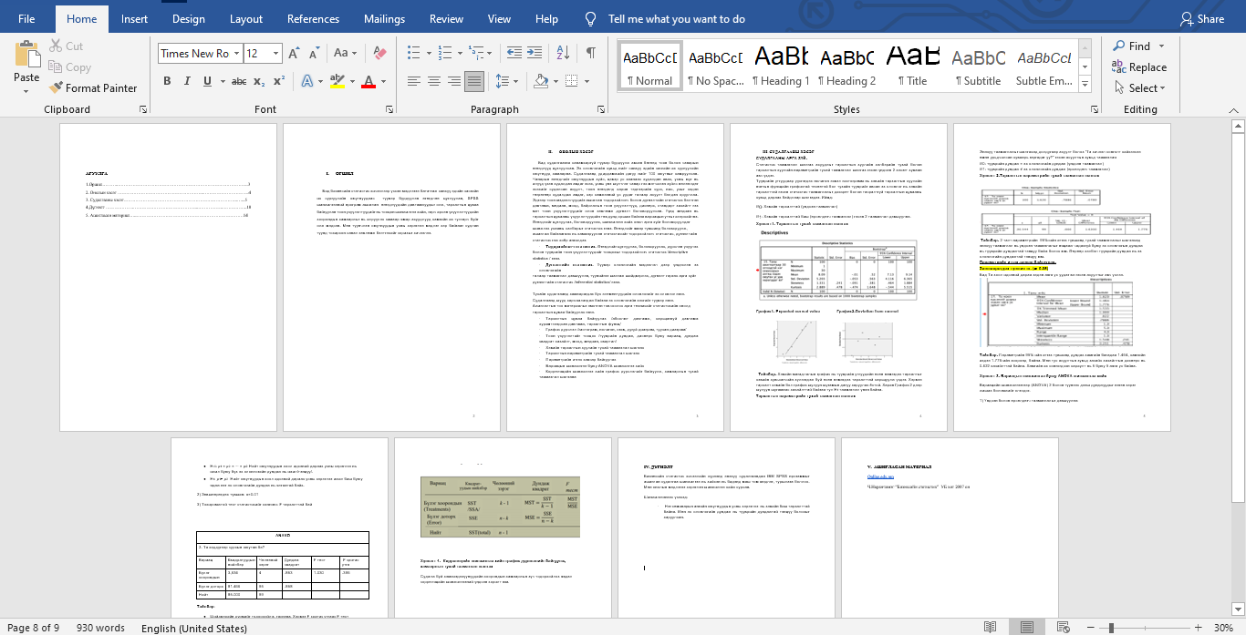The height and width of the screenshot is (635, 1246).
Task: Open the font size dropdown
Action: (x=277, y=54)
